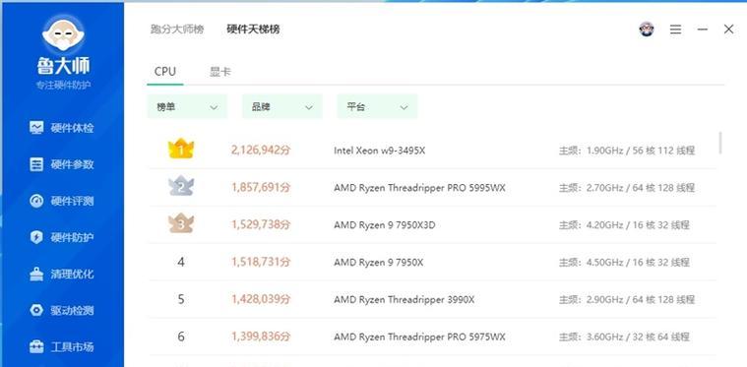The image size is (747, 367).
Task: Open 硬件评测 benchmark gauge icon
Action: coord(36,201)
